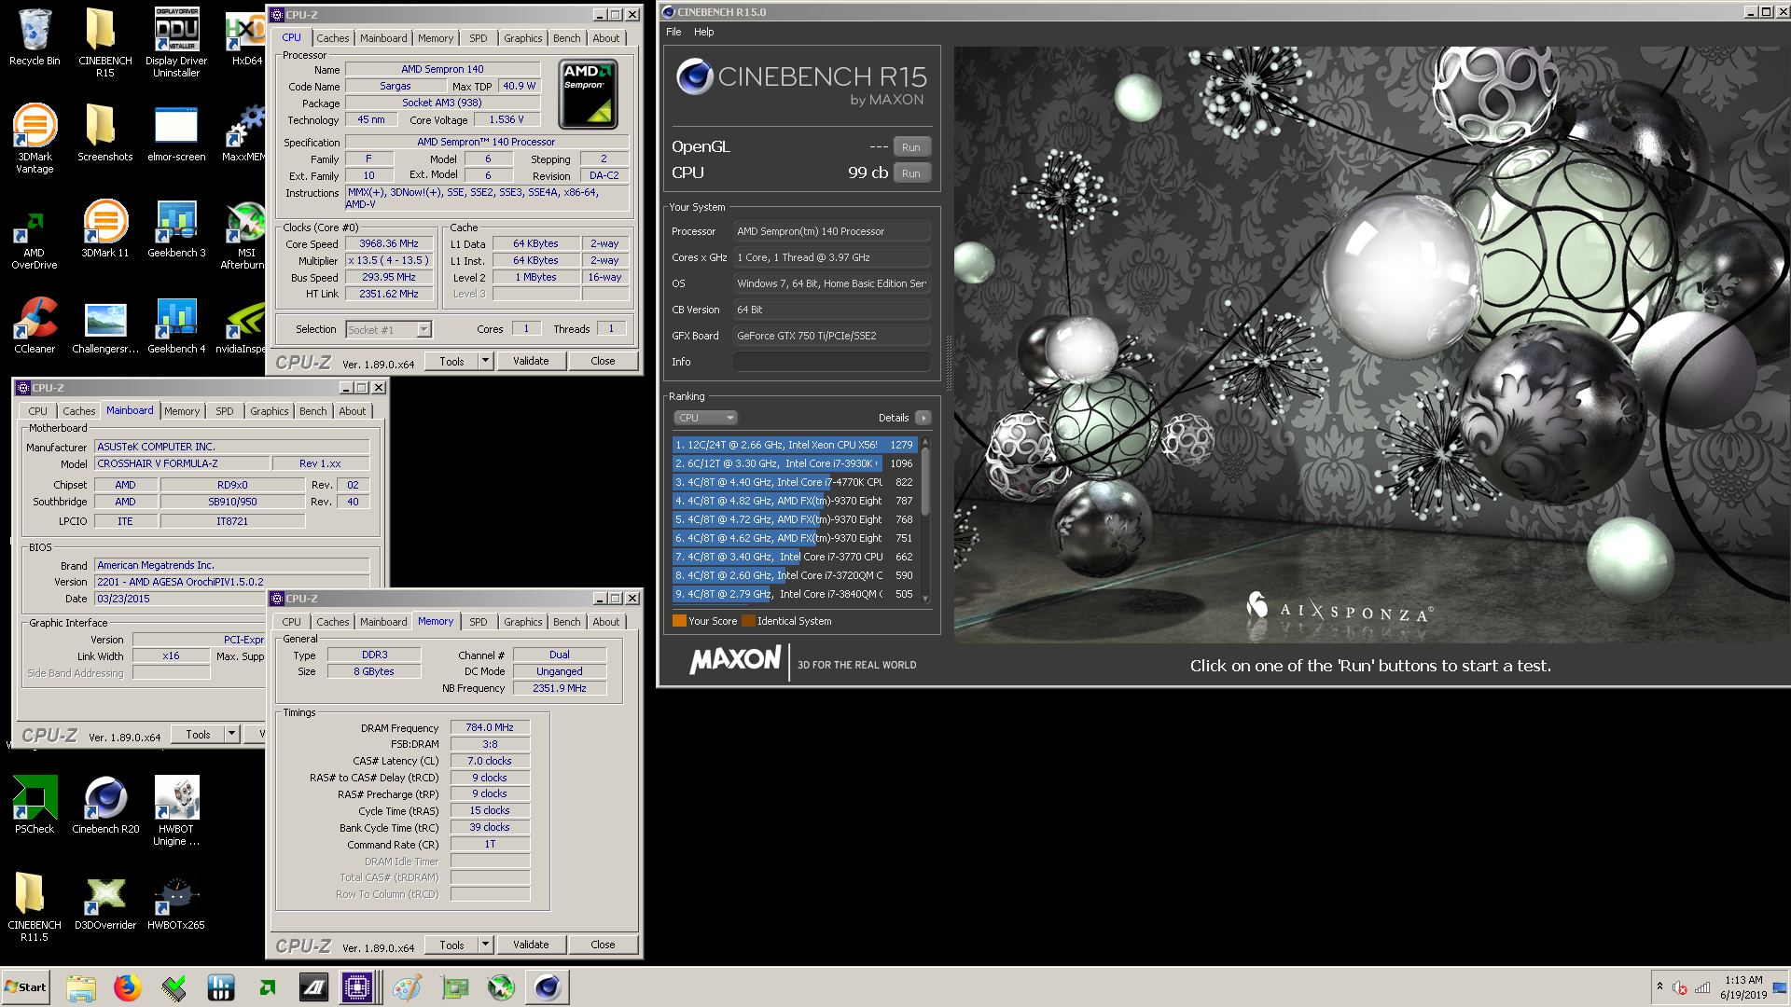The width and height of the screenshot is (1791, 1007).
Task: Open Cinebench Help menu
Action: click(x=704, y=32)
